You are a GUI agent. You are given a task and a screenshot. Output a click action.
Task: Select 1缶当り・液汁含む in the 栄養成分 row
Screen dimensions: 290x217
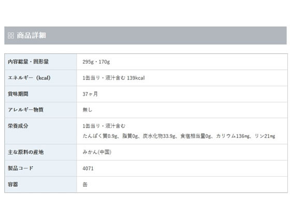tap(104, 126)
